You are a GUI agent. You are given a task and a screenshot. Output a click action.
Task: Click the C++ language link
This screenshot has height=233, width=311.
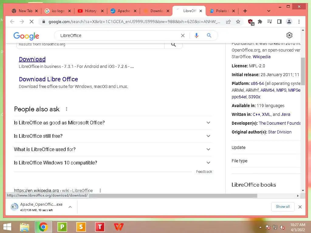256,114
